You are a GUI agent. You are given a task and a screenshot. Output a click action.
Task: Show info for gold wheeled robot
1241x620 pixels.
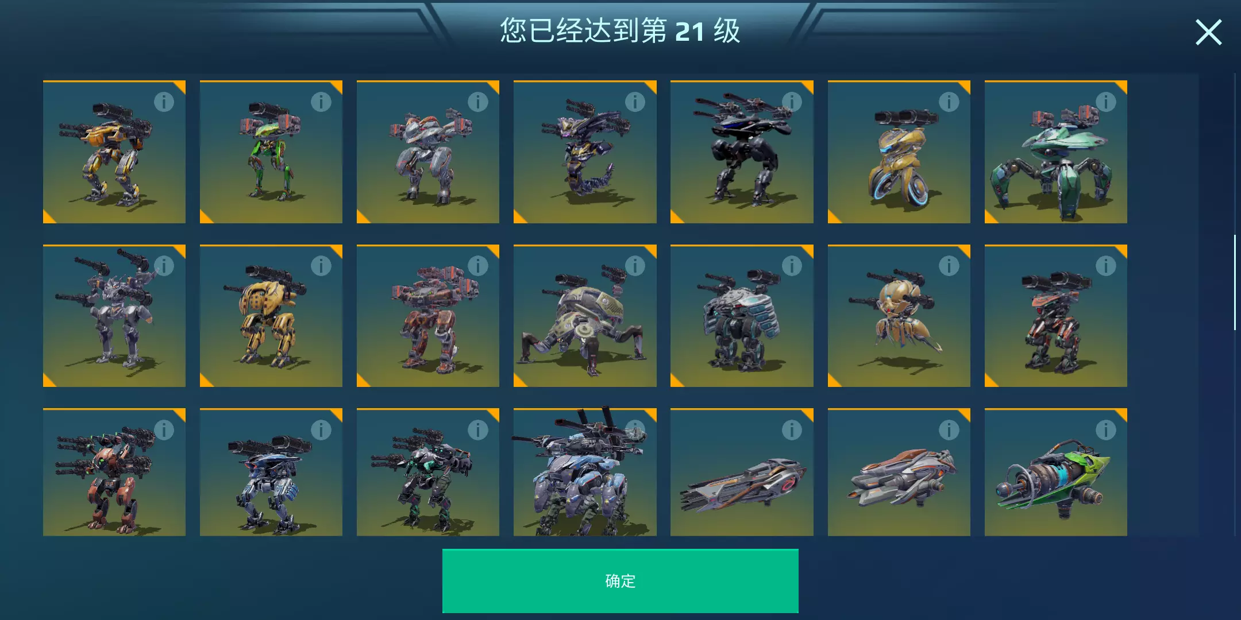point(949,102)
